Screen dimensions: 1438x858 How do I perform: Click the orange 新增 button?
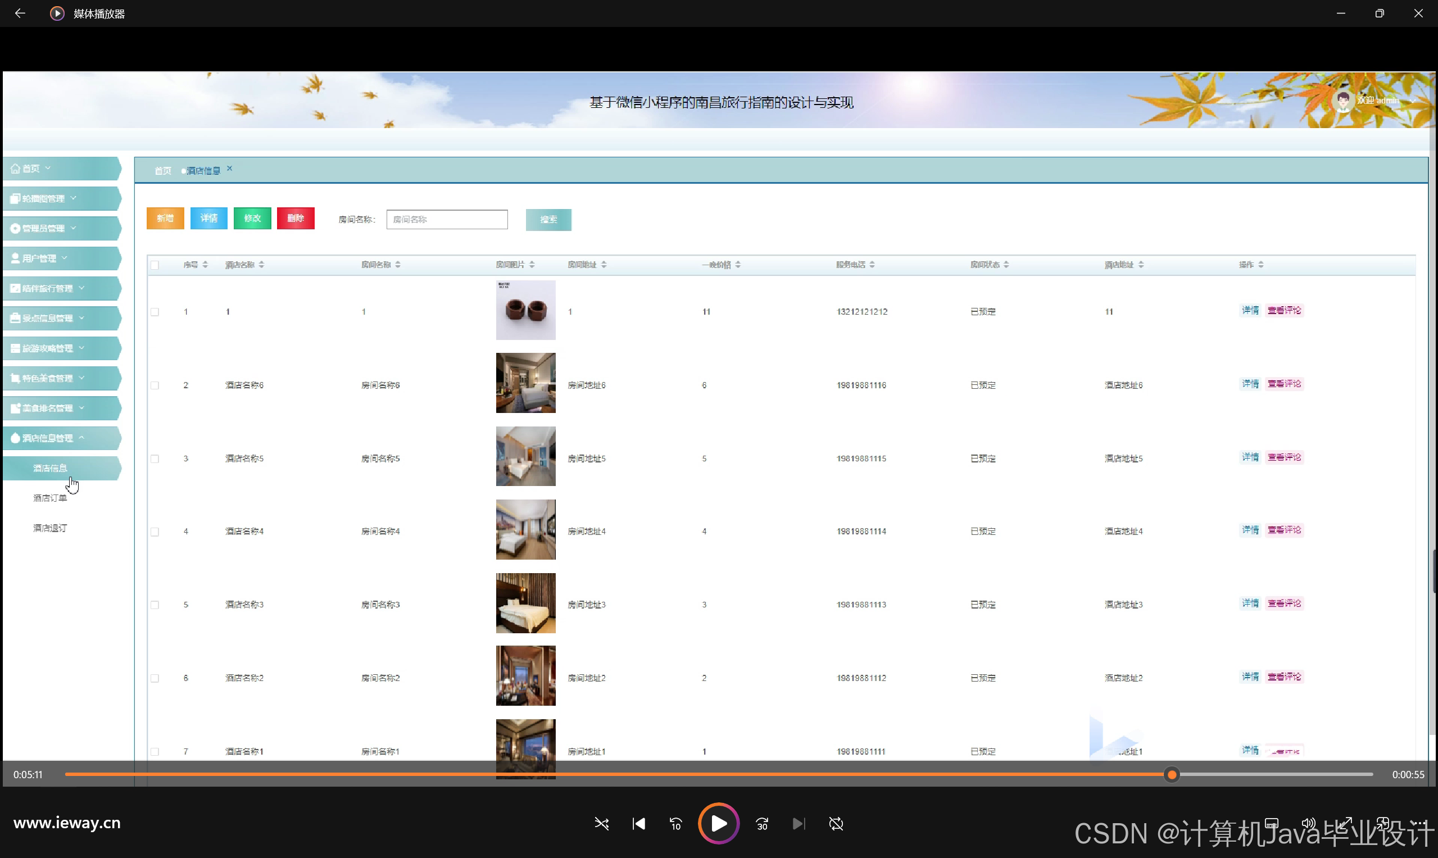[165, 219]
